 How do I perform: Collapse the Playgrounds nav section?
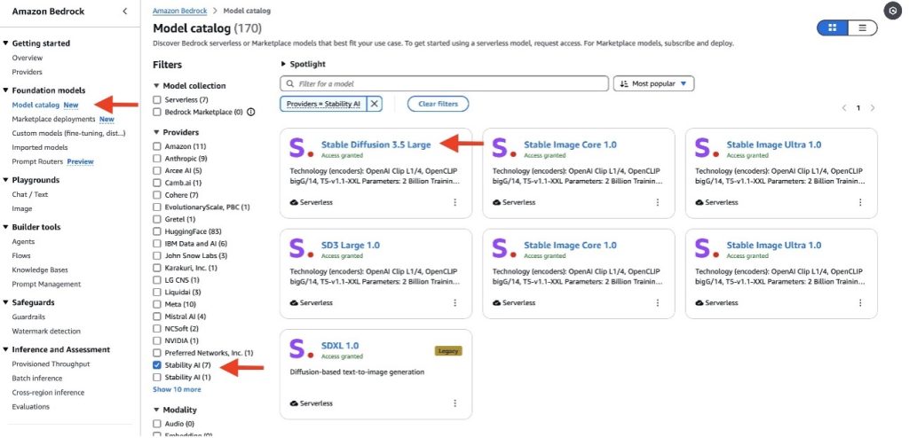click(x=6, y=180)
